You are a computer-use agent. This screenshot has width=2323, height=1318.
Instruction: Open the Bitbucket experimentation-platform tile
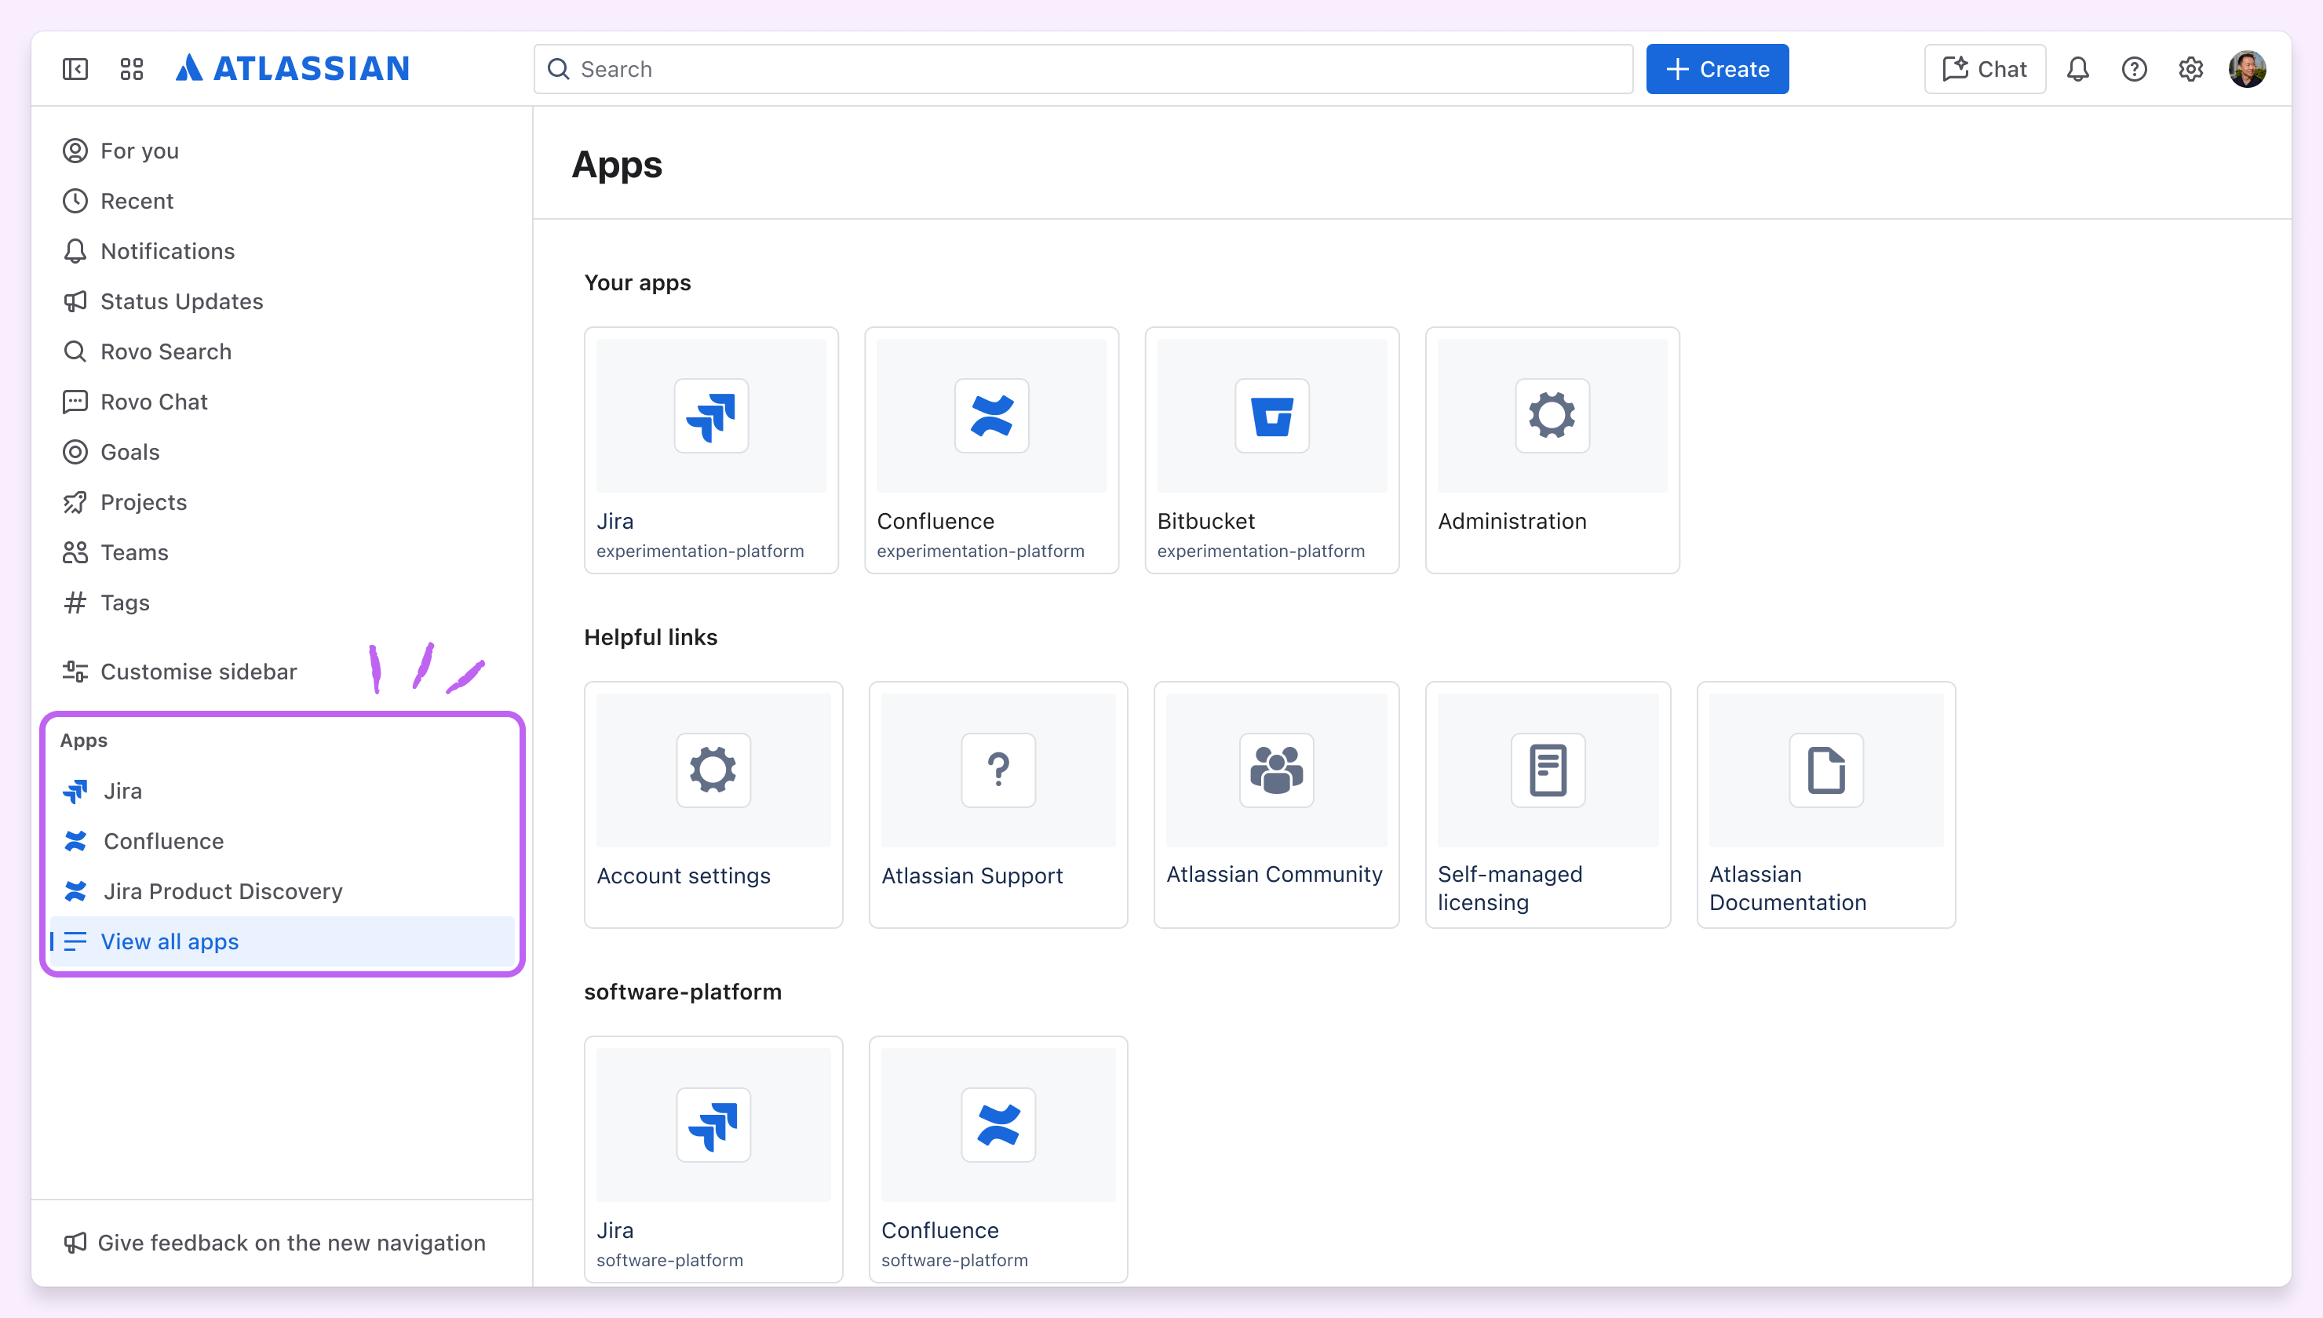pos(1271,450)
